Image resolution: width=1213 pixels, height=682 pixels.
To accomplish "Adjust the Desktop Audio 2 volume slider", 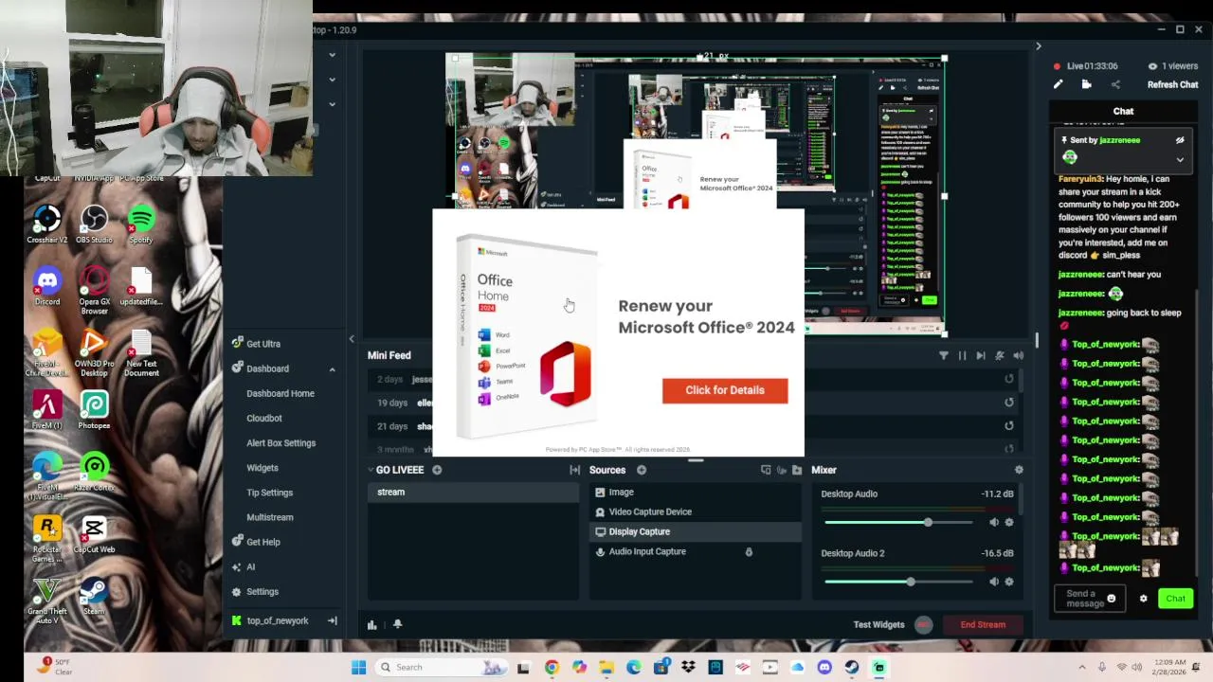I will (x=898, y=582).
